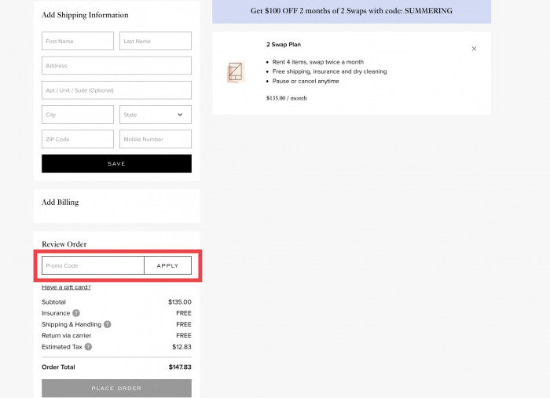
Task: Select the Apt / Unit / Suite field
Action: point(116,90)
